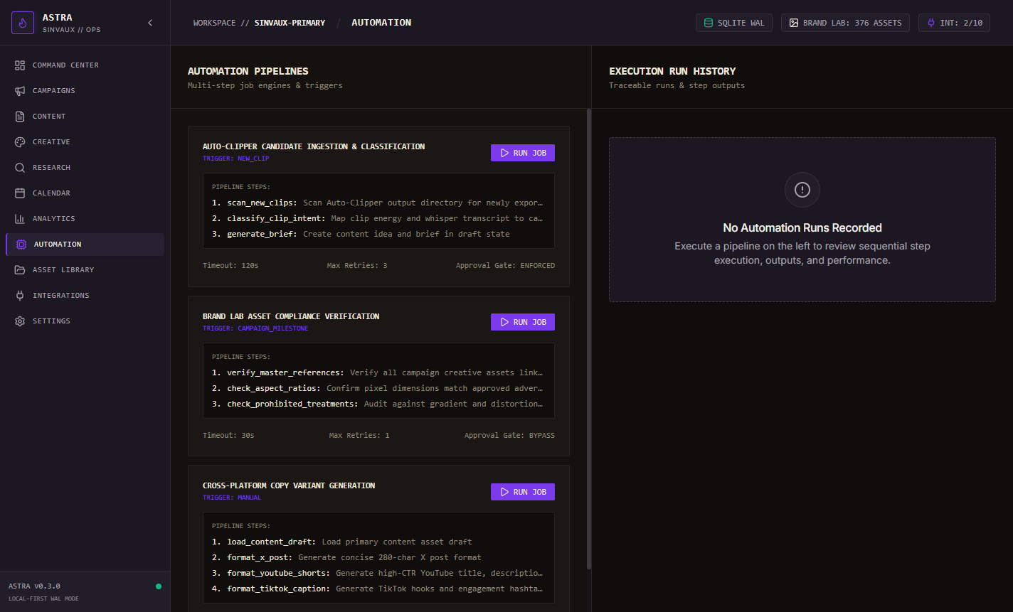This screenshot has height=612, width=1013.
Task: Select the check_prohibited_treatments step
Action: (378, 404)
